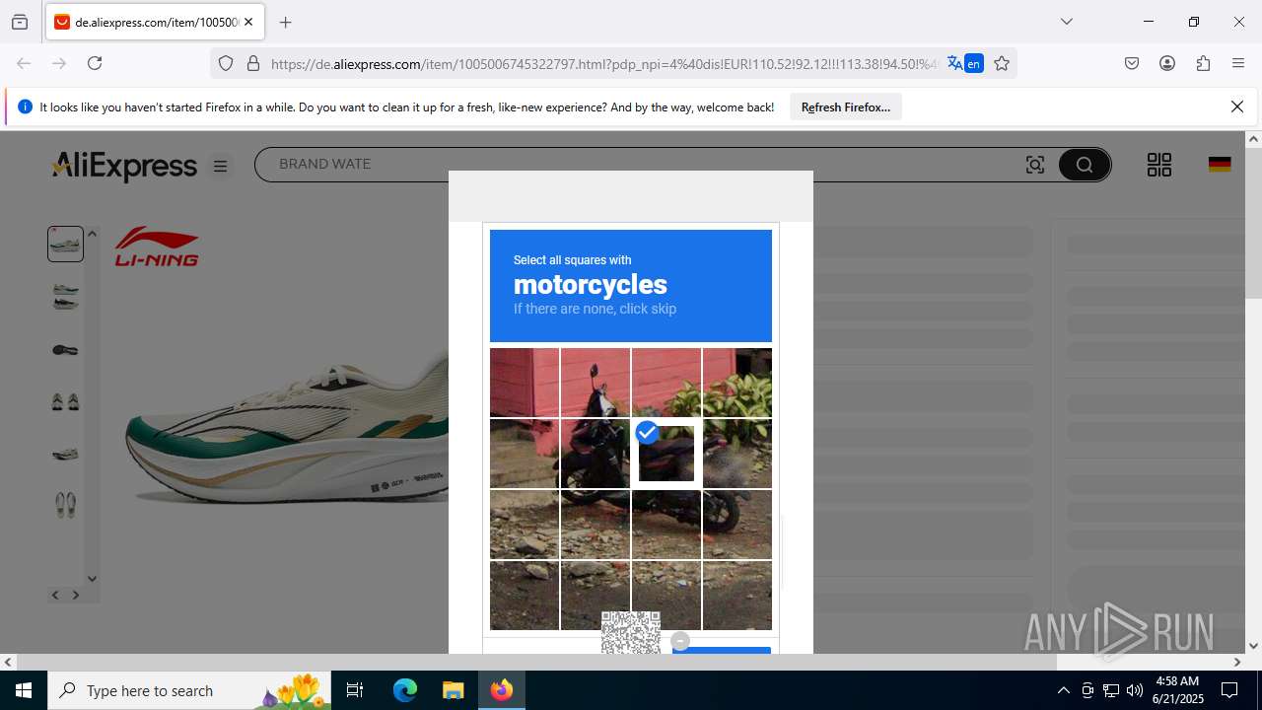This screenshot has width=1262, height=710.
Task: List all tabs dropdown arrow
Action: [x=1066, y=22]
